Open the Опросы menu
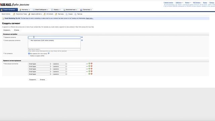215x121 pixels. 56,10
